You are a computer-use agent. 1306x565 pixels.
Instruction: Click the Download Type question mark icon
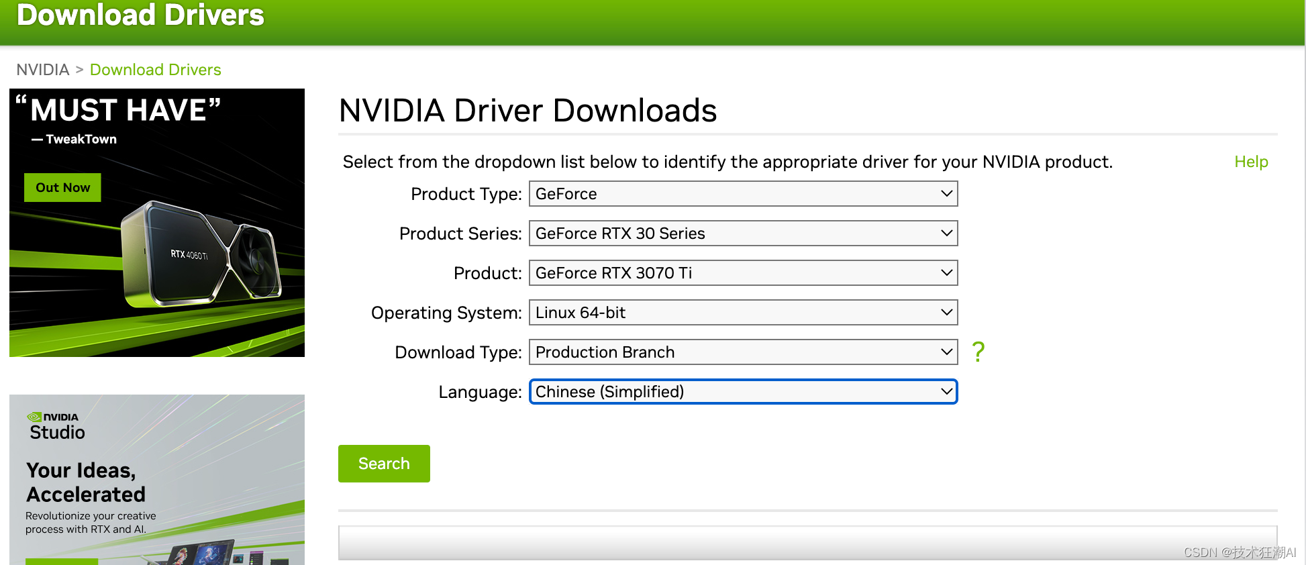click(x=978, y=352)
